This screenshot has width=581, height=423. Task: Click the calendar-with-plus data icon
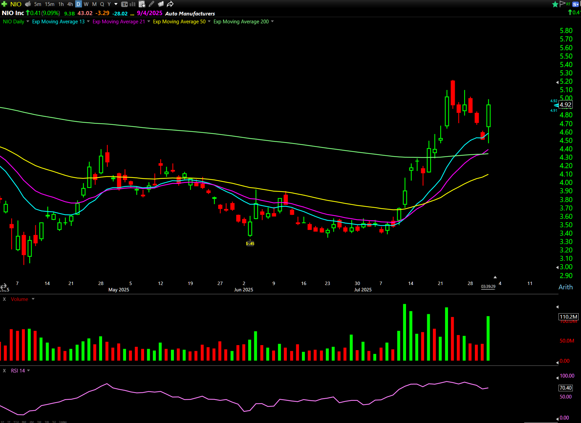(x=142, y=4)
